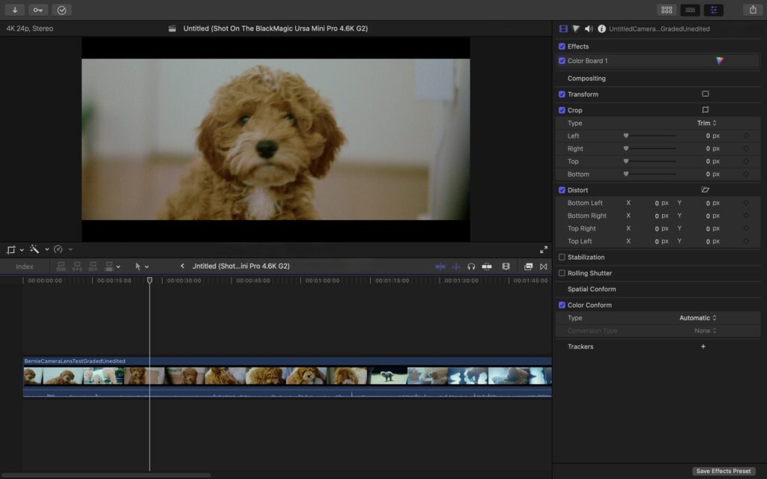Toggle solo with the headphones icon

click(471, 266)
